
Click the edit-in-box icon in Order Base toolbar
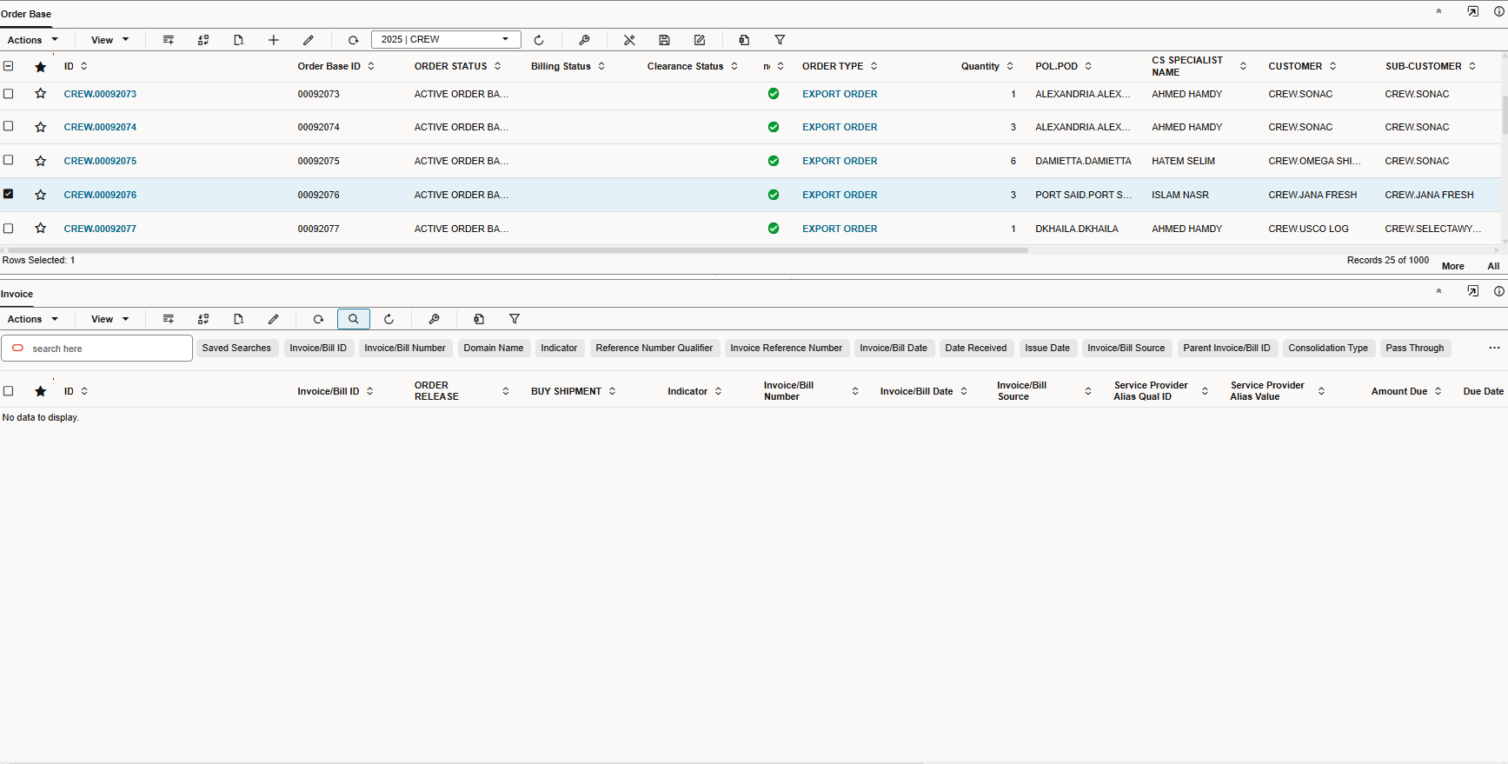(700, 40)
